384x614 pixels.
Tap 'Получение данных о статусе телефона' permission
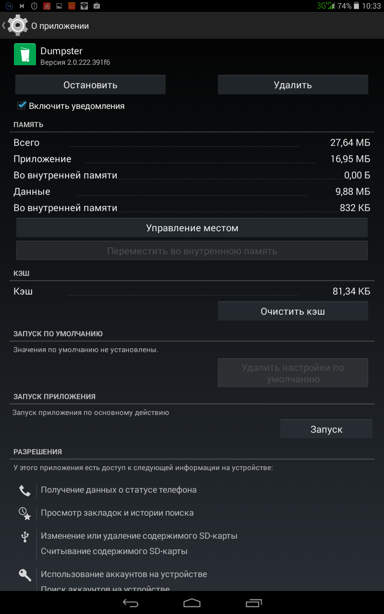coord(119,490)
